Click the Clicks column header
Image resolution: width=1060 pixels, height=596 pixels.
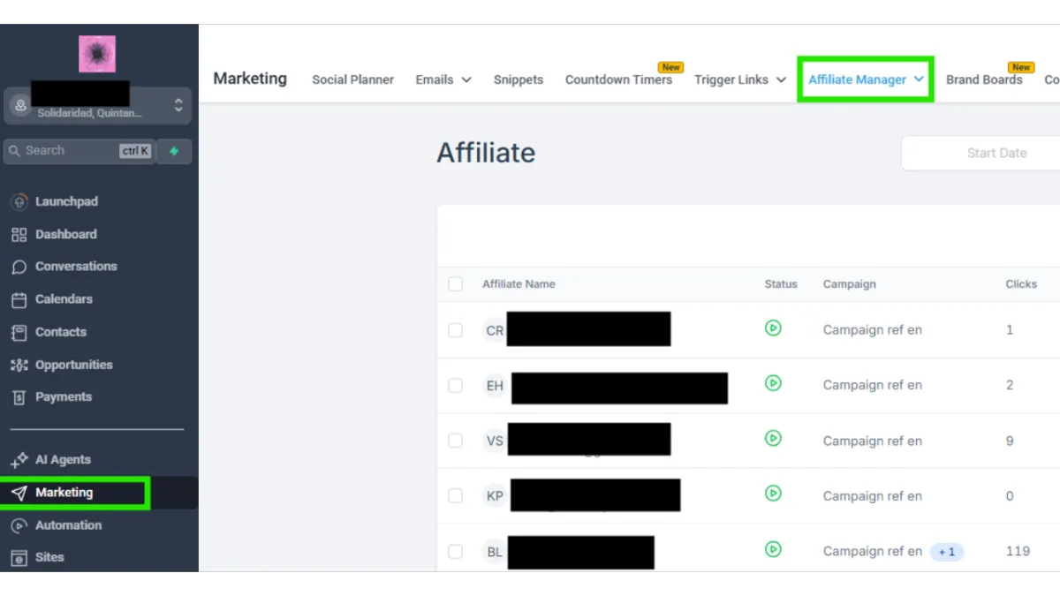(1021, 284)
